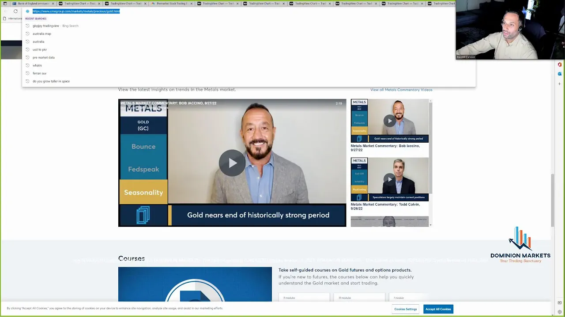The height and width of the screenshot is (317, 565).
Task: Click the 'Courses' section heading
Action: [x=132, y=258]
